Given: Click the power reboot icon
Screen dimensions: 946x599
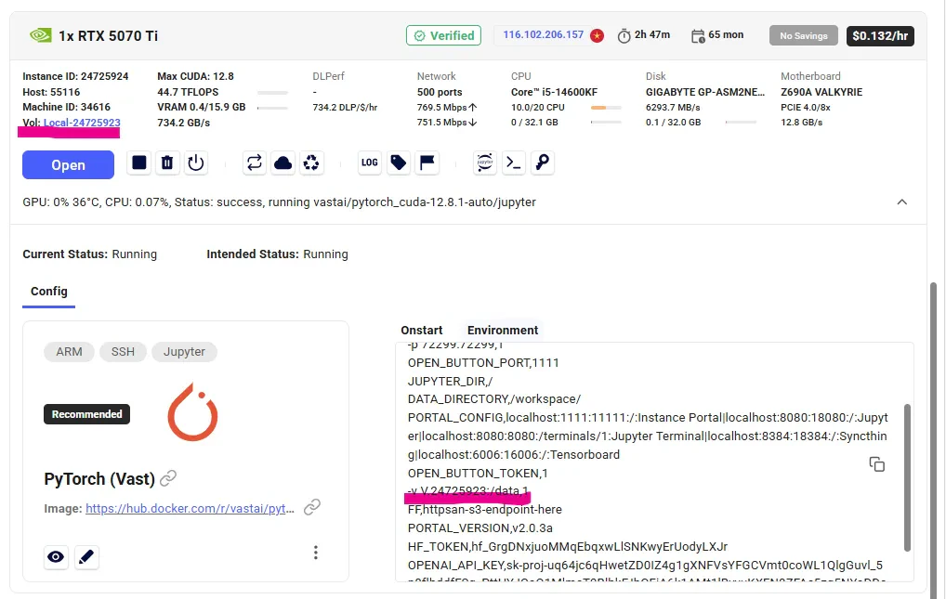Looking at the screenshot, I should (x=196, y=163).
